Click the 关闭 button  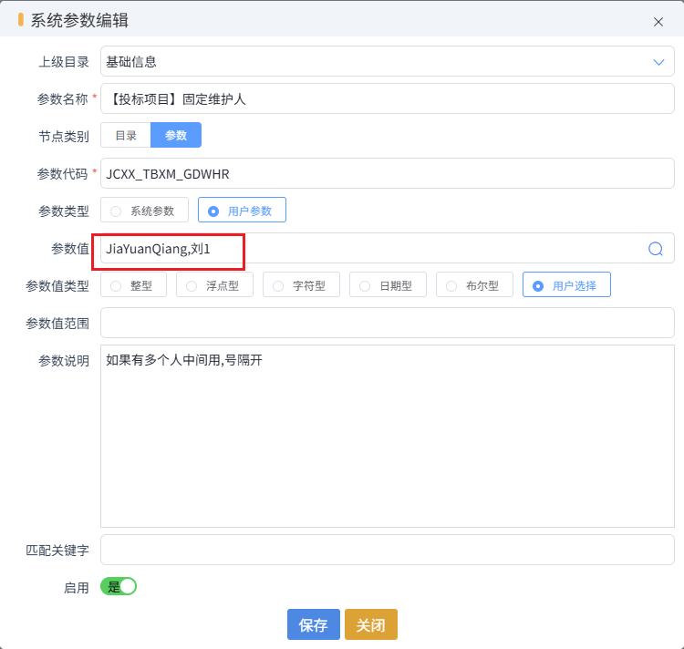click(x=371, y=624)
